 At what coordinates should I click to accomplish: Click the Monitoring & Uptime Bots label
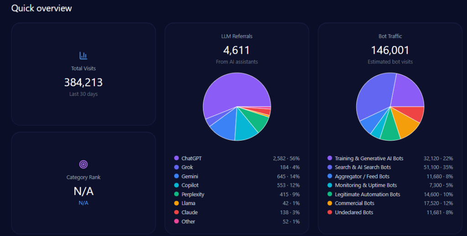point(366,185)
